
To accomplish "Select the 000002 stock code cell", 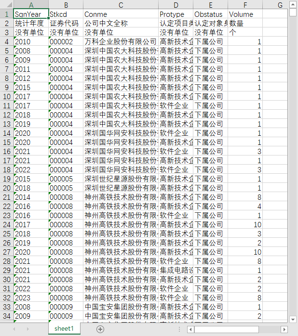I will (x=66, y=41).
